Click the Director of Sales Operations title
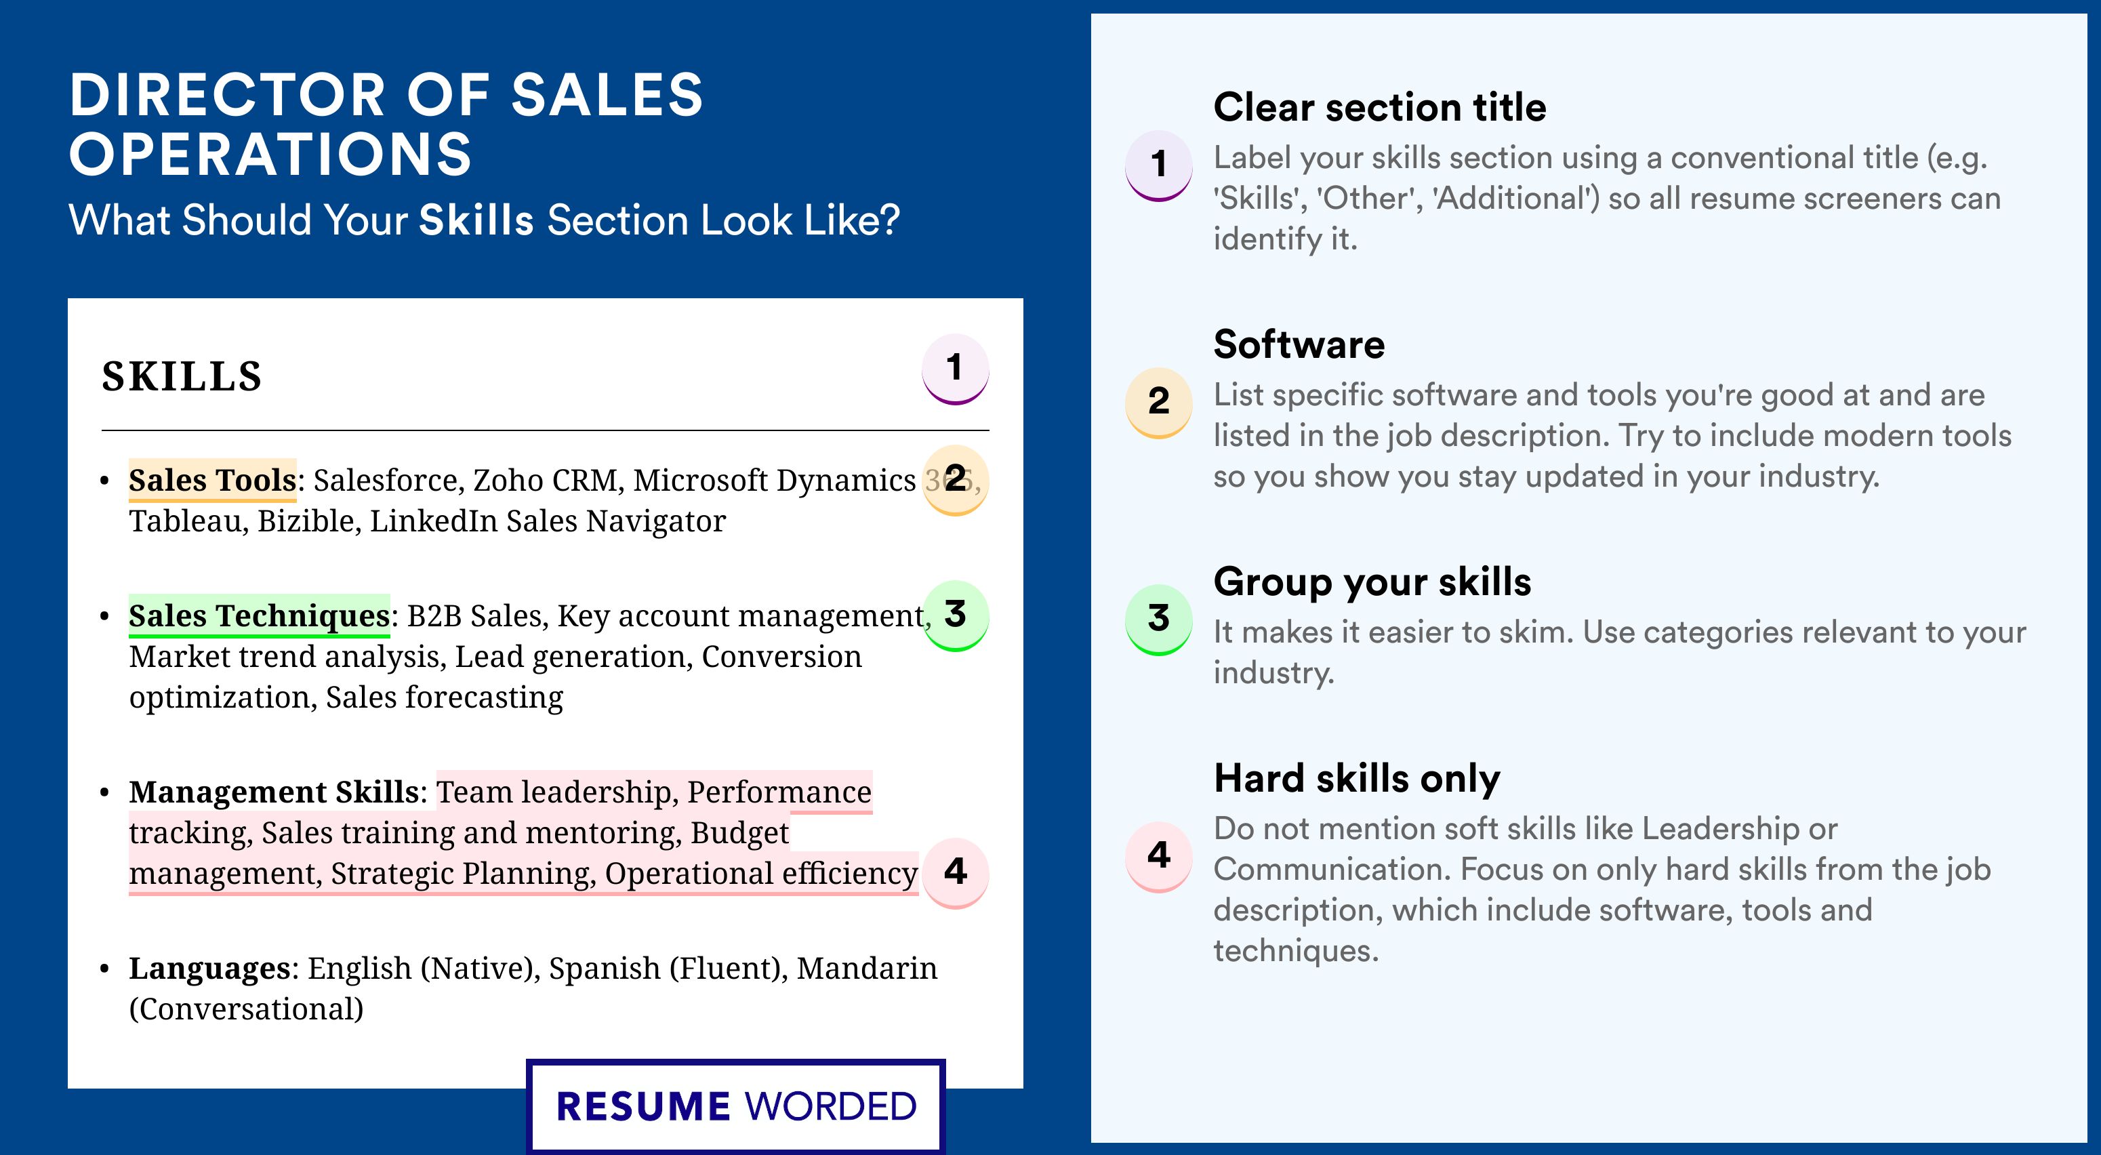Screen dimensions: 2101x1155 pos(386,124)
